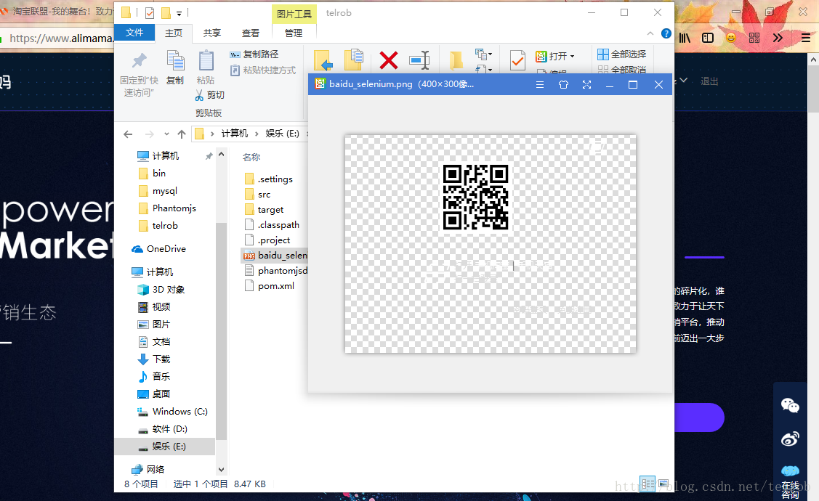Click the Properties checkmark icon
The width and height of the screenshot is (819, 501).
pos(517,60)
